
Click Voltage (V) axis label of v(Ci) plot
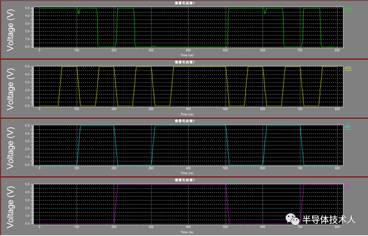point(10,90)
